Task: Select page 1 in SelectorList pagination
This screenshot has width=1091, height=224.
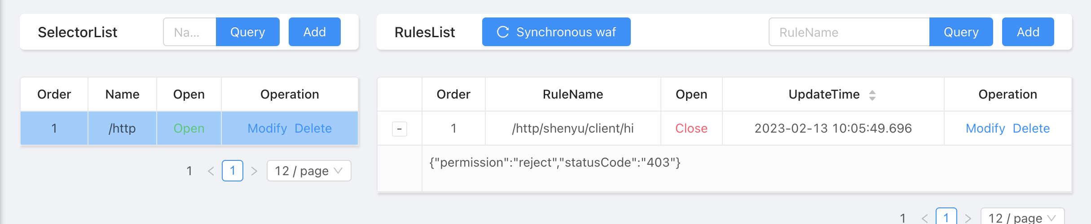Action: coord(233,171)
